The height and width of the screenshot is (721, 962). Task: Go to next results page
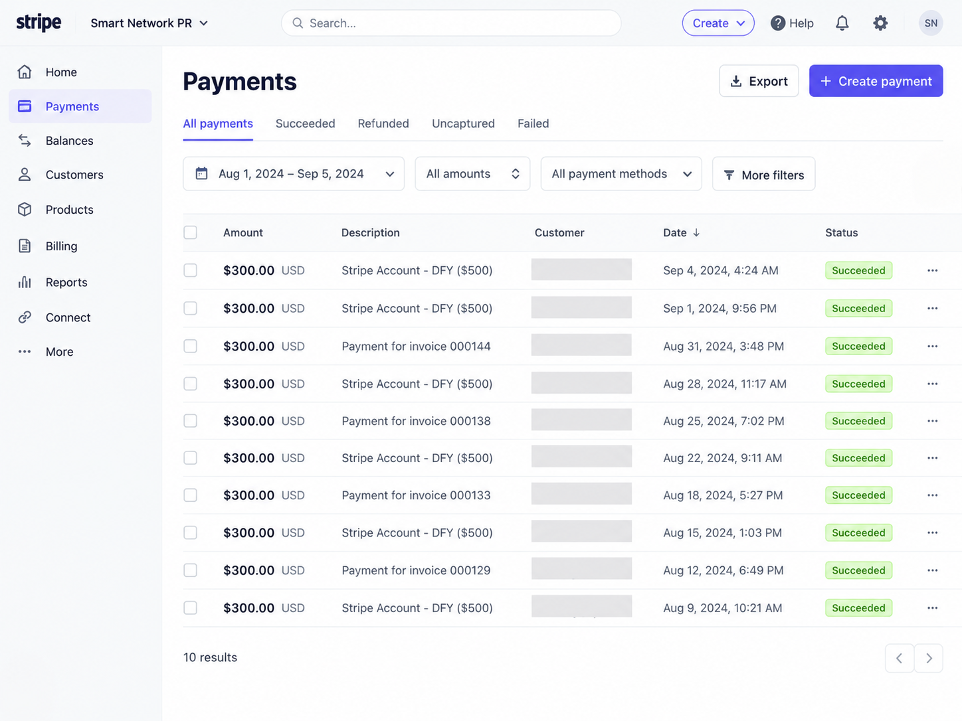tap(929, 658)
